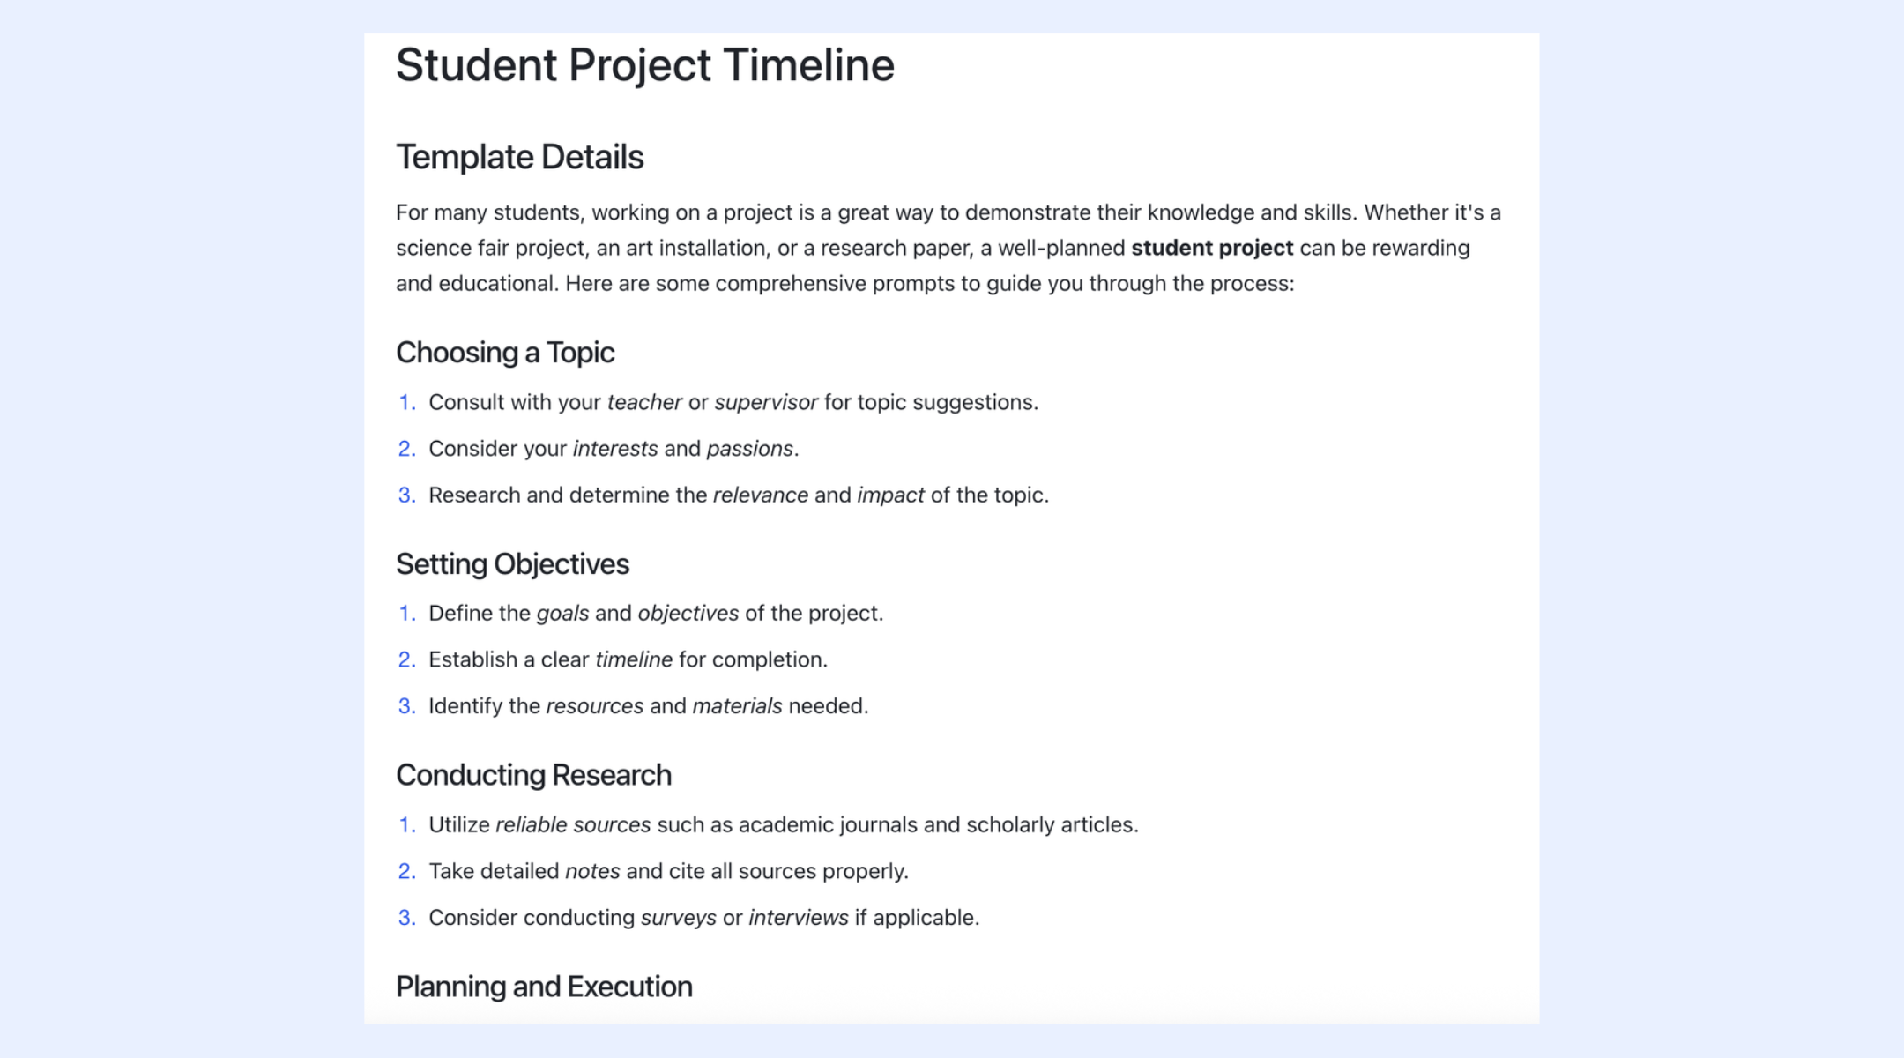This screenshot has width=1904, height=1058.
Task: Click the italic phrase 'reliable sources'
Action: point(573,825)
